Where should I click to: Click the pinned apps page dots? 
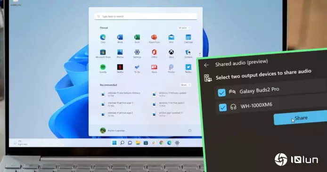click(200, 54)
